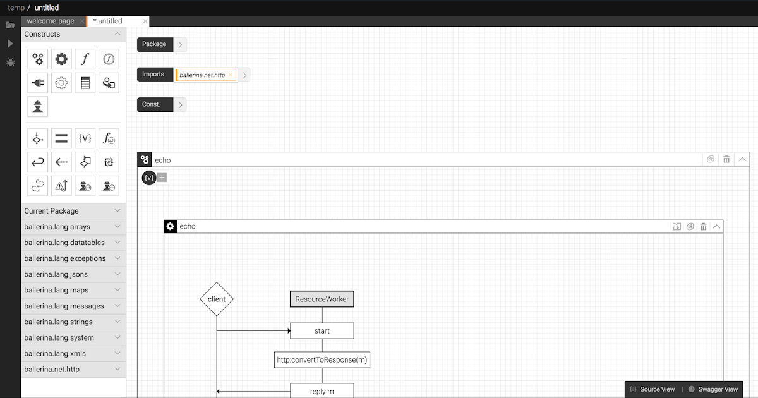Remove the ballerina.net.http import entry
The height and width of the screenshot is (398, 758).
[x=230, y=74]
